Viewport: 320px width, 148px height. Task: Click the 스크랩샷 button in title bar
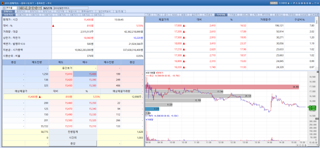coord(283,3)
